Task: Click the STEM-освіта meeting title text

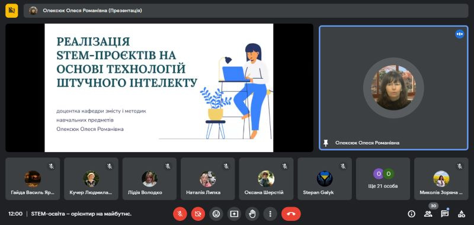Action: [x=81, y=214]
